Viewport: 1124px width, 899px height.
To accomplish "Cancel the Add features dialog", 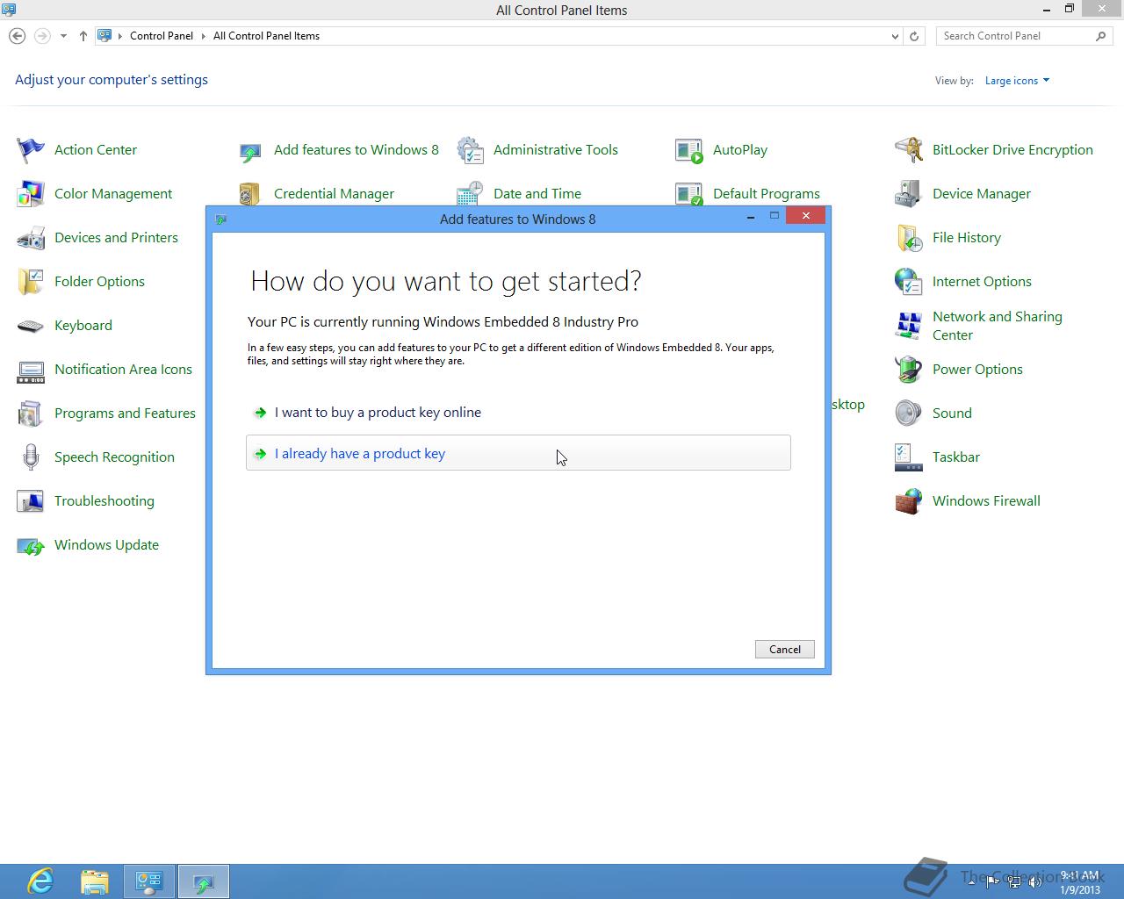I will tap(785, 650).
